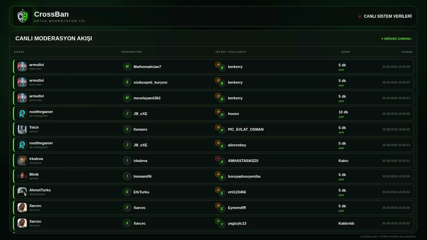Click the crossban.com footer link
This screenshot has width=427, height=240.
pos(369,237)
